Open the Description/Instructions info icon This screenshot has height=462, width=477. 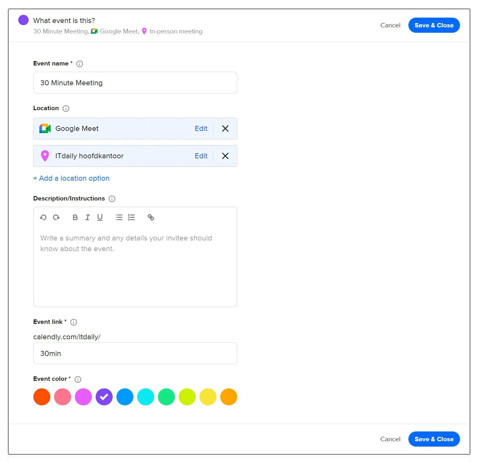112,199
